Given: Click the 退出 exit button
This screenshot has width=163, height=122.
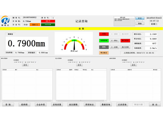Looking at the screenshot, I should (155, 104).
